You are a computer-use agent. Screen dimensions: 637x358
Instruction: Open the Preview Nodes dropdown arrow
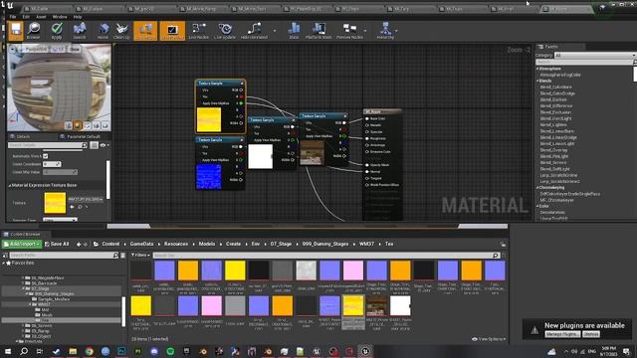tap(365, 31)
